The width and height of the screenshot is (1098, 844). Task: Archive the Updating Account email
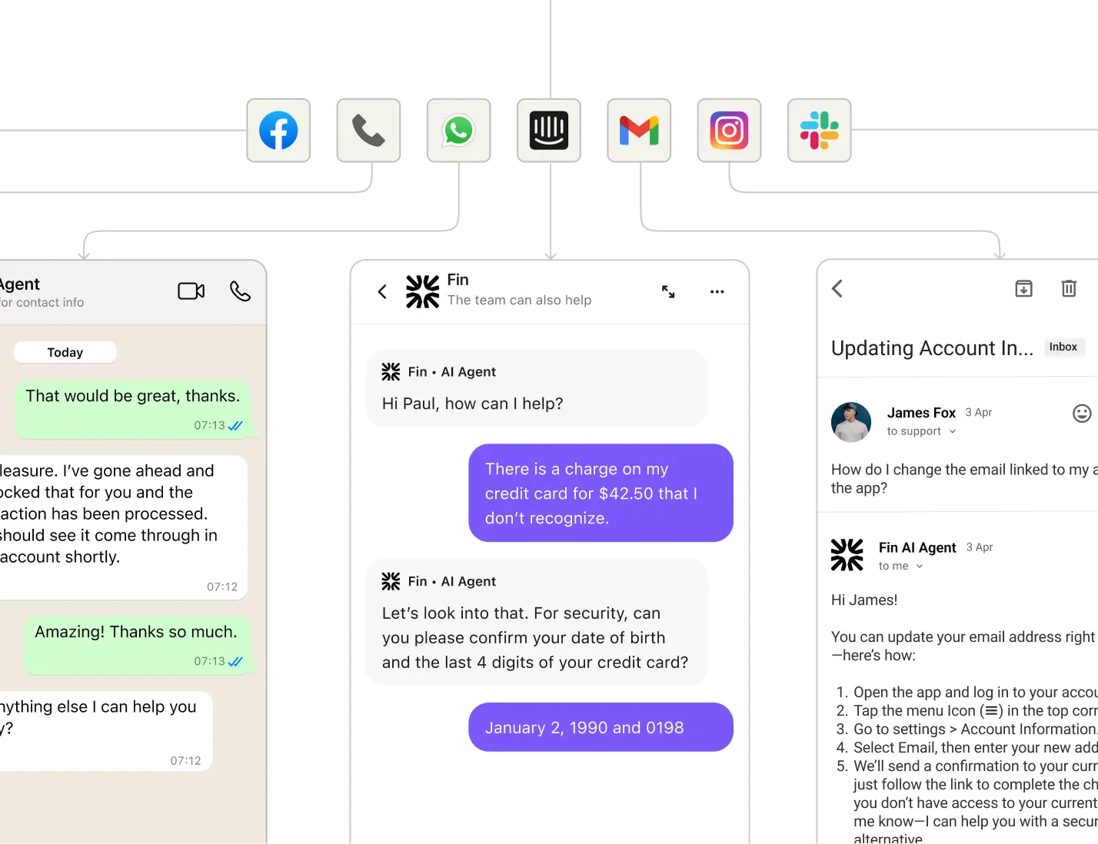[x=1023, y=289]
